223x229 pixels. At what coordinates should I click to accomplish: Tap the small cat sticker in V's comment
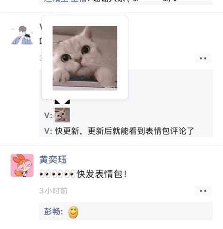tap(62, 115)
